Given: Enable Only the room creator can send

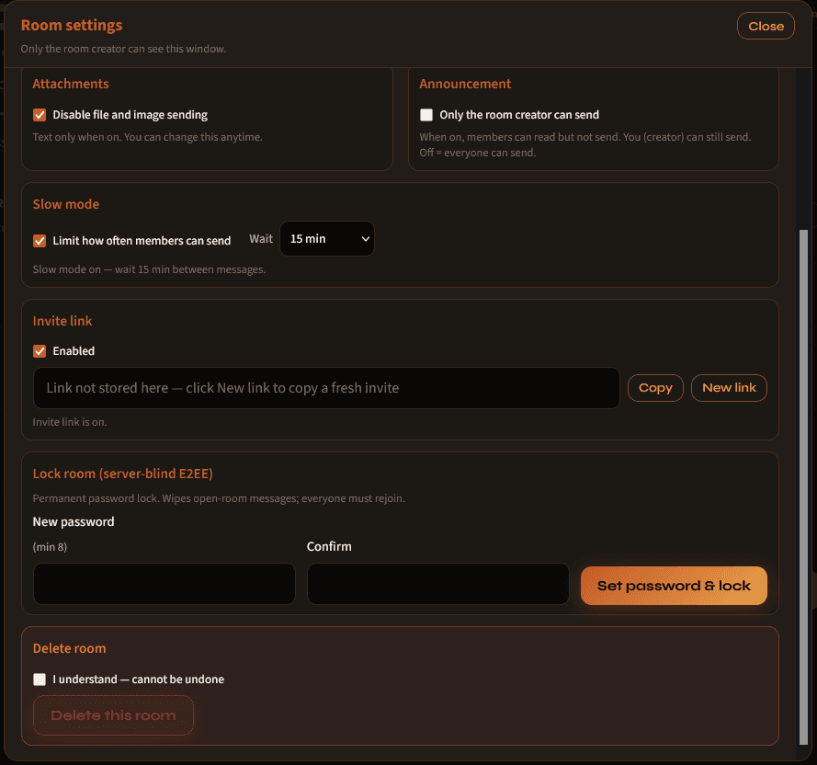Looking at the screenshot, I should pyautogui.click(x=426, y=115).
